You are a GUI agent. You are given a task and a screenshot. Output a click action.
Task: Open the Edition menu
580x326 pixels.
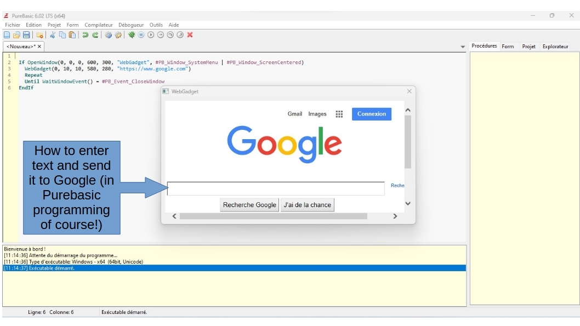coord(33,25)
